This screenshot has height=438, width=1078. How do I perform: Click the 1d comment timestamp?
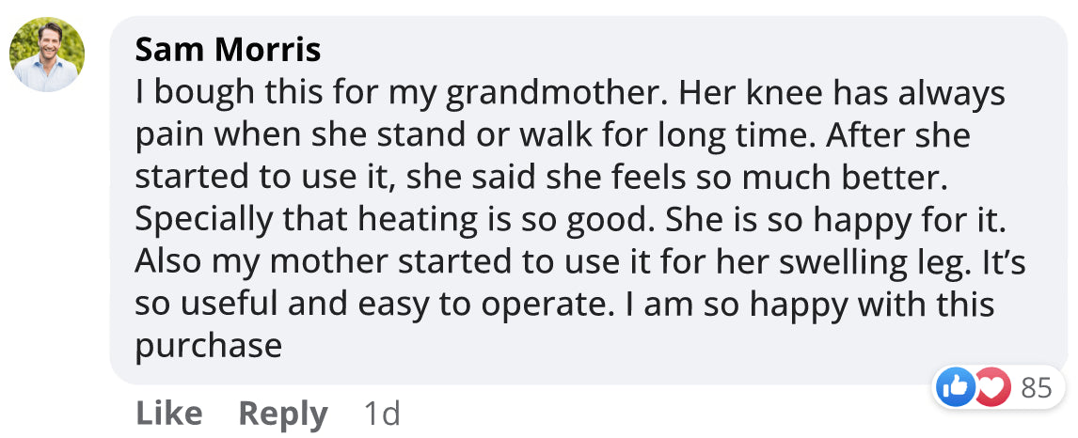pyautogui.click(x=381, y=413)
